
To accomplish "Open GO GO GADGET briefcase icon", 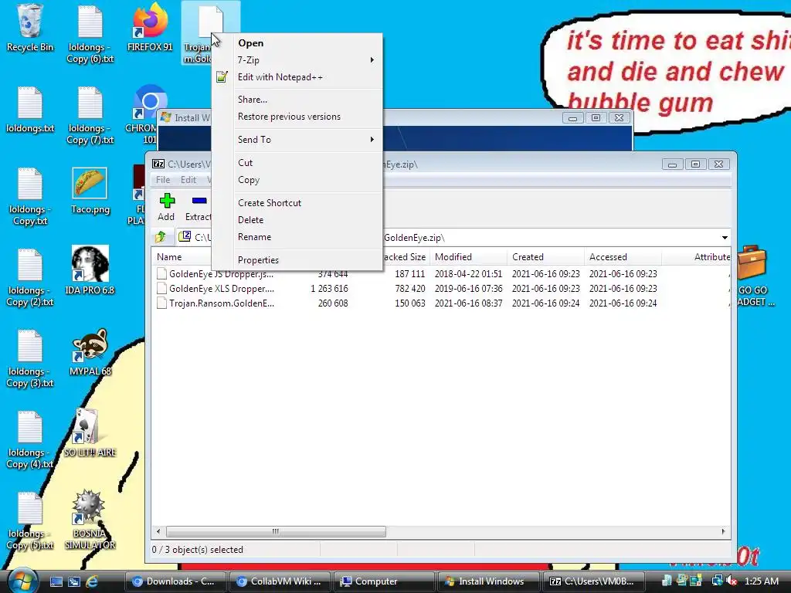I will [752, 276].
